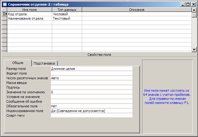Maximize the 'Справочник отделов-2' table window

pos(188,4)
